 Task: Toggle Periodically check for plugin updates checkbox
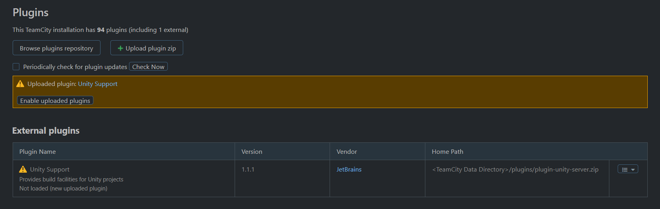coord(16,67)
